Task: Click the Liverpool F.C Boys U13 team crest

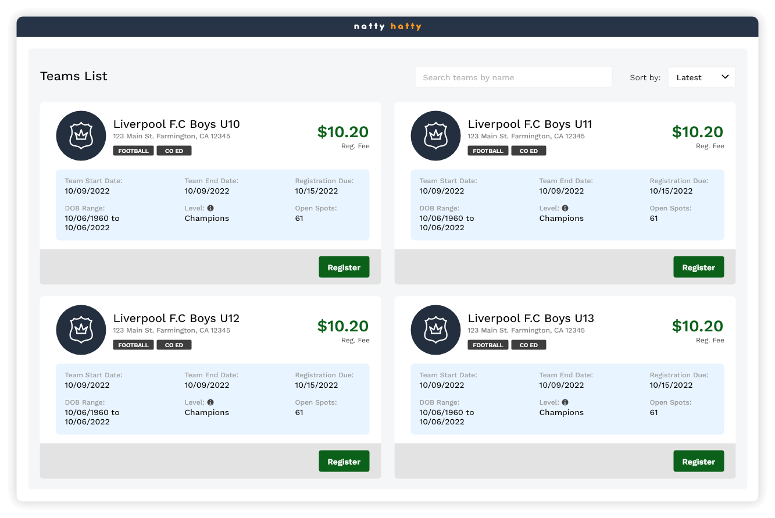Action: [x=435, y=330]
